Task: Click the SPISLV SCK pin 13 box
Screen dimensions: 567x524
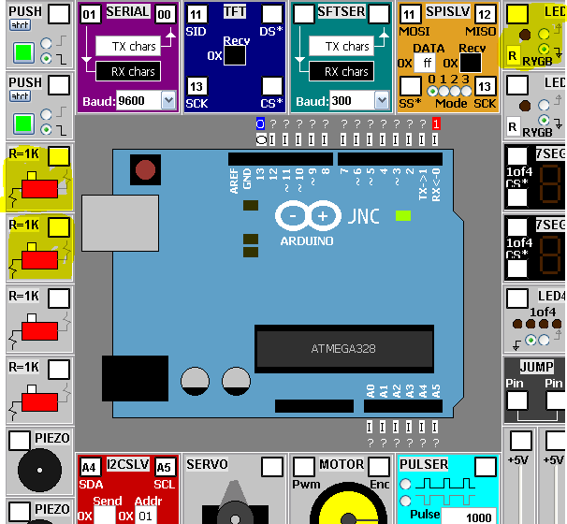Action: (486, 86)
